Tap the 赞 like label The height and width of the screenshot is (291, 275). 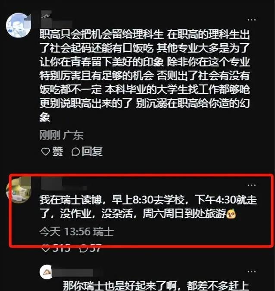click(58, 152)
